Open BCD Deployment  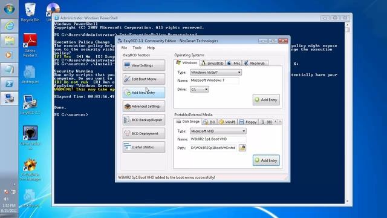pyautogui.click(x=144, y=133)
